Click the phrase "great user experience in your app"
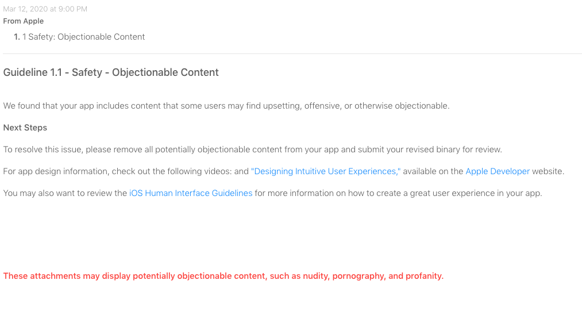 point(476,193)
